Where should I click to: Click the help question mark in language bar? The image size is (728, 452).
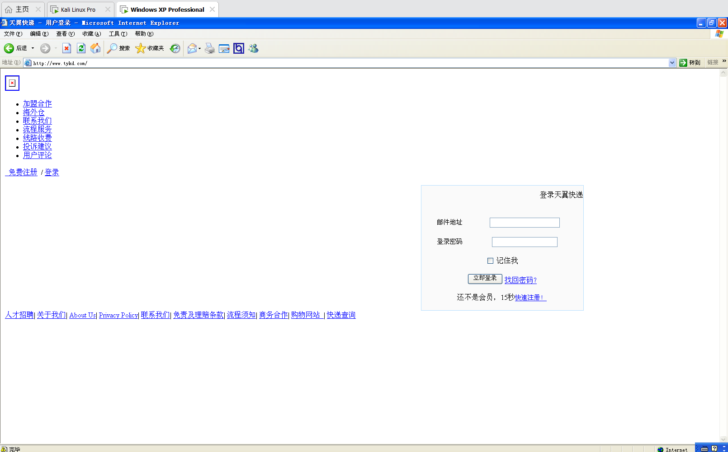pyautogui.click(x=714, y=448)
